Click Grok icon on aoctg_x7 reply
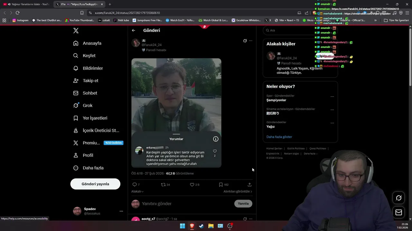 (245, 219)
